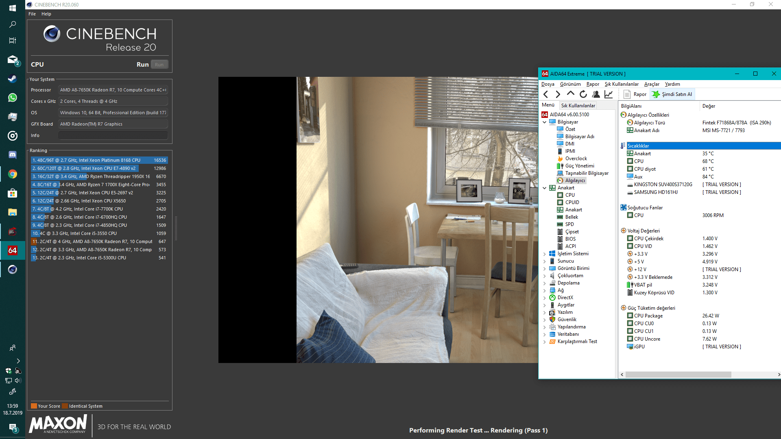This screenshot has width=781, height=439.
Task: Open the Cinebench File menu
Action: (32, 14)
